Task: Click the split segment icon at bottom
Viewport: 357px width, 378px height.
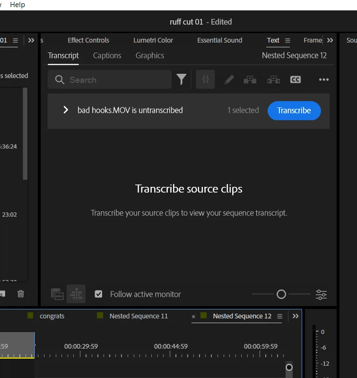Action: tap(76, 294)
